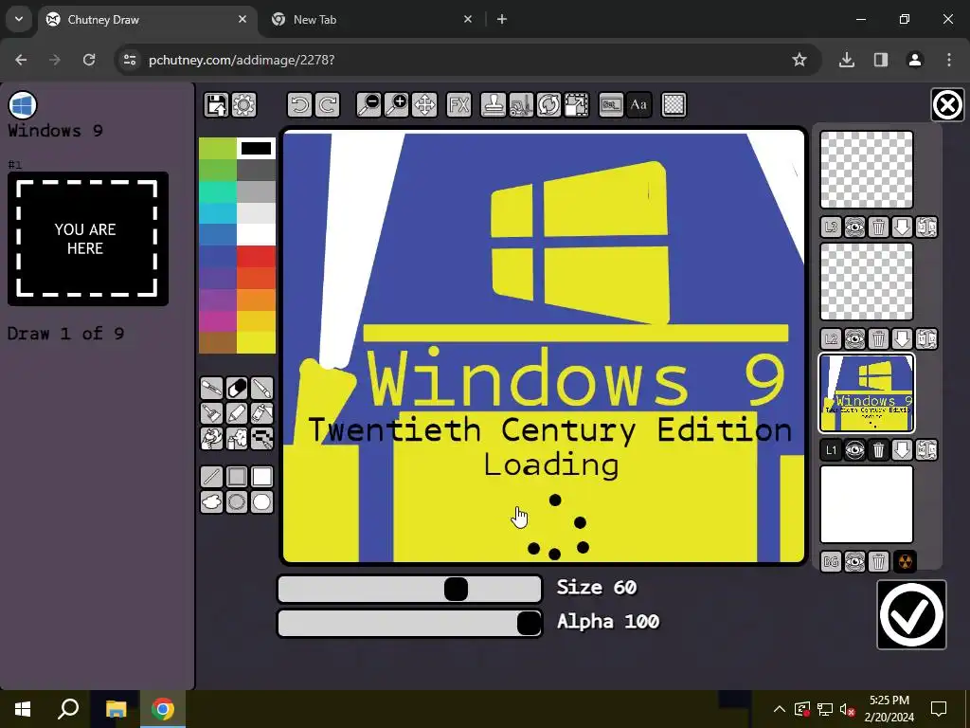Image resolution: width=970 pixels, height=728 pixels.
Task: Select layer L3 label button
Action: point(831,227)
